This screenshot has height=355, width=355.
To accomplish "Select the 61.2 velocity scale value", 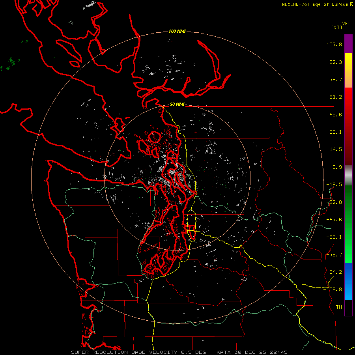I will pos(336,97).
